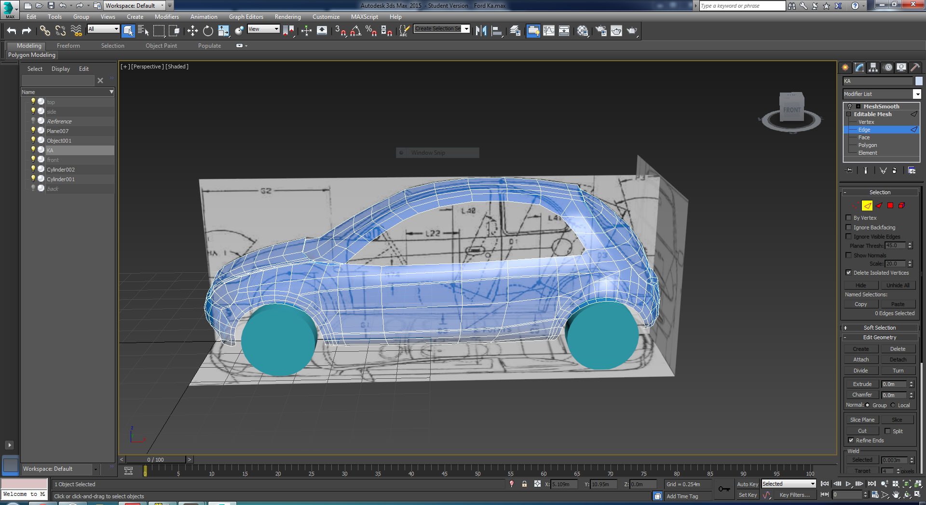Toggle lightbulb visibility for Plane007
The width and height of the screenshot is (926, 505).
33,131
